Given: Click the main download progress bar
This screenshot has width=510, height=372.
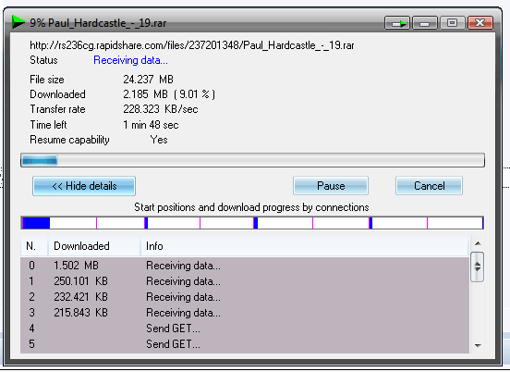Looking at the screenshot, I should (x=252, y=160).
